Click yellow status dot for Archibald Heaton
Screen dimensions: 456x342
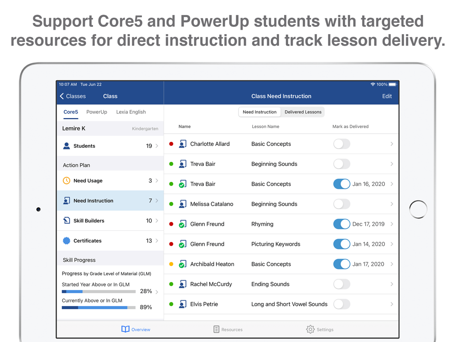tap(171, 264)
